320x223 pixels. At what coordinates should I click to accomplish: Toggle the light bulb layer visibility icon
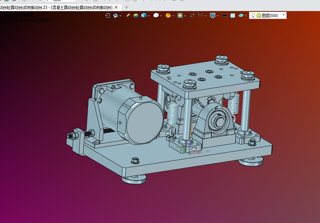253,15
